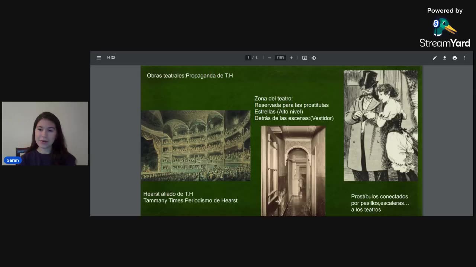Viewport: 476px width, 267px height.
Task: Click the H (2) document title
Action: 111,57
